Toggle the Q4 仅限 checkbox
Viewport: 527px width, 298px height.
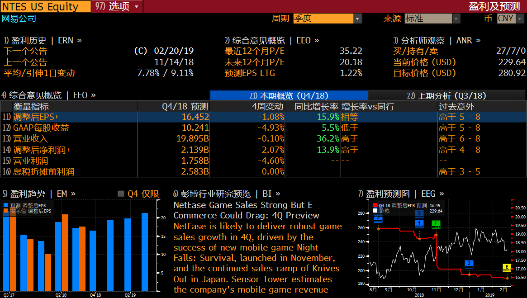click(121, 194)
